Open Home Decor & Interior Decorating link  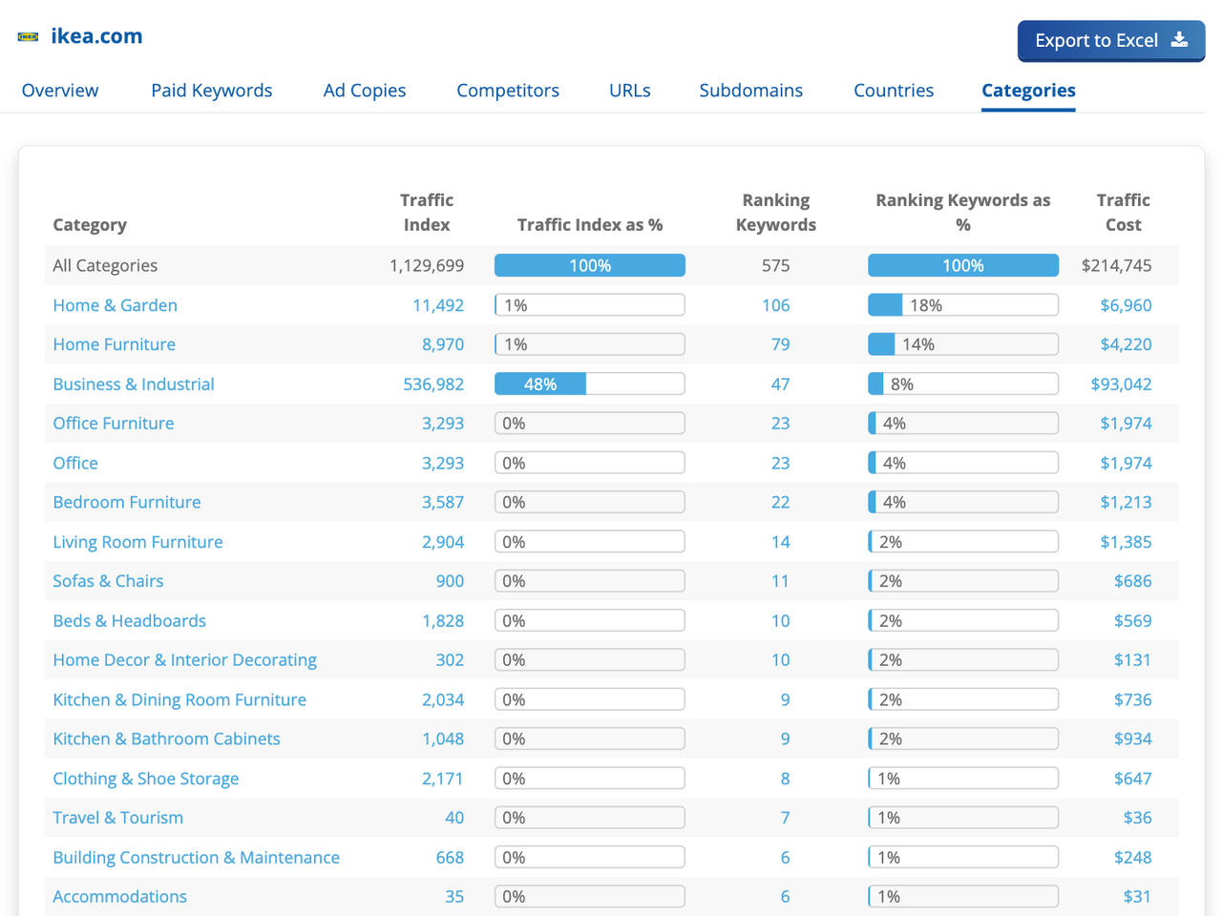(185, 660)
